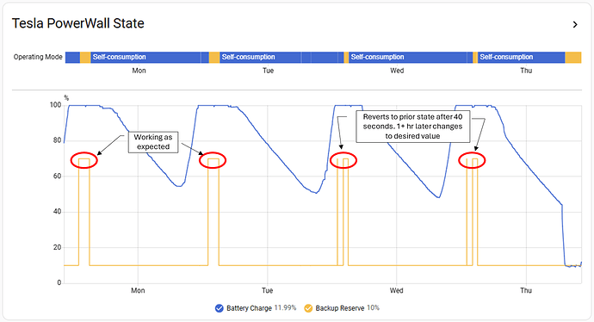This screenshot has width=594, height=322.
Task: Click the Battery Charge 11.99% value
Action: pyautogui.click(x=285, y=308)
